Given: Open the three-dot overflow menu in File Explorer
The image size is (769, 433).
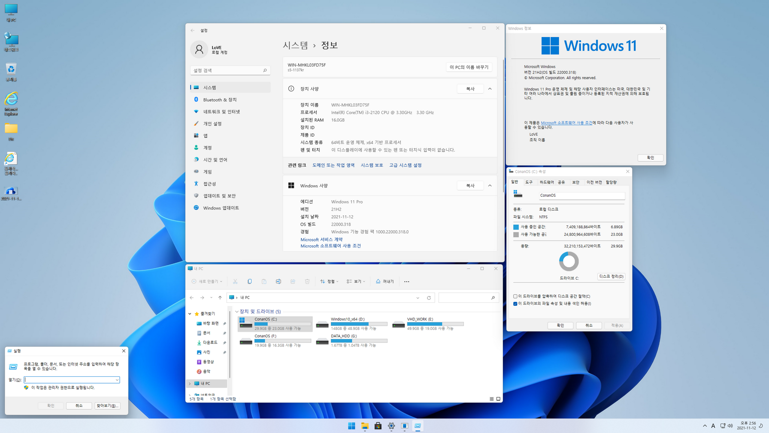Looking at the screenshot, I should coord(407,282).
